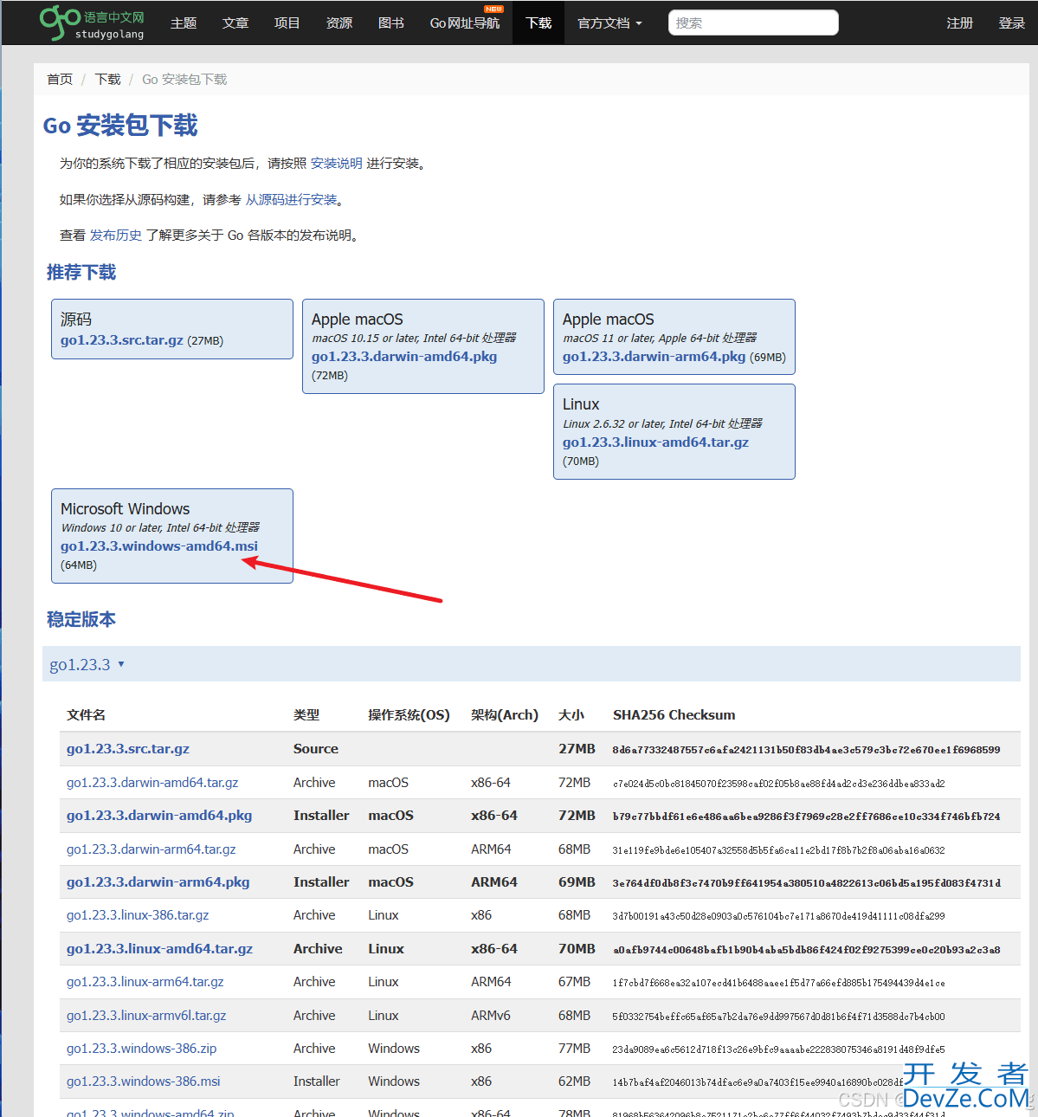Image resolution: width=1038 pixels, height=1117 pixels.
Task: Select the 稳定版本 heading
Action: [81, 620]
